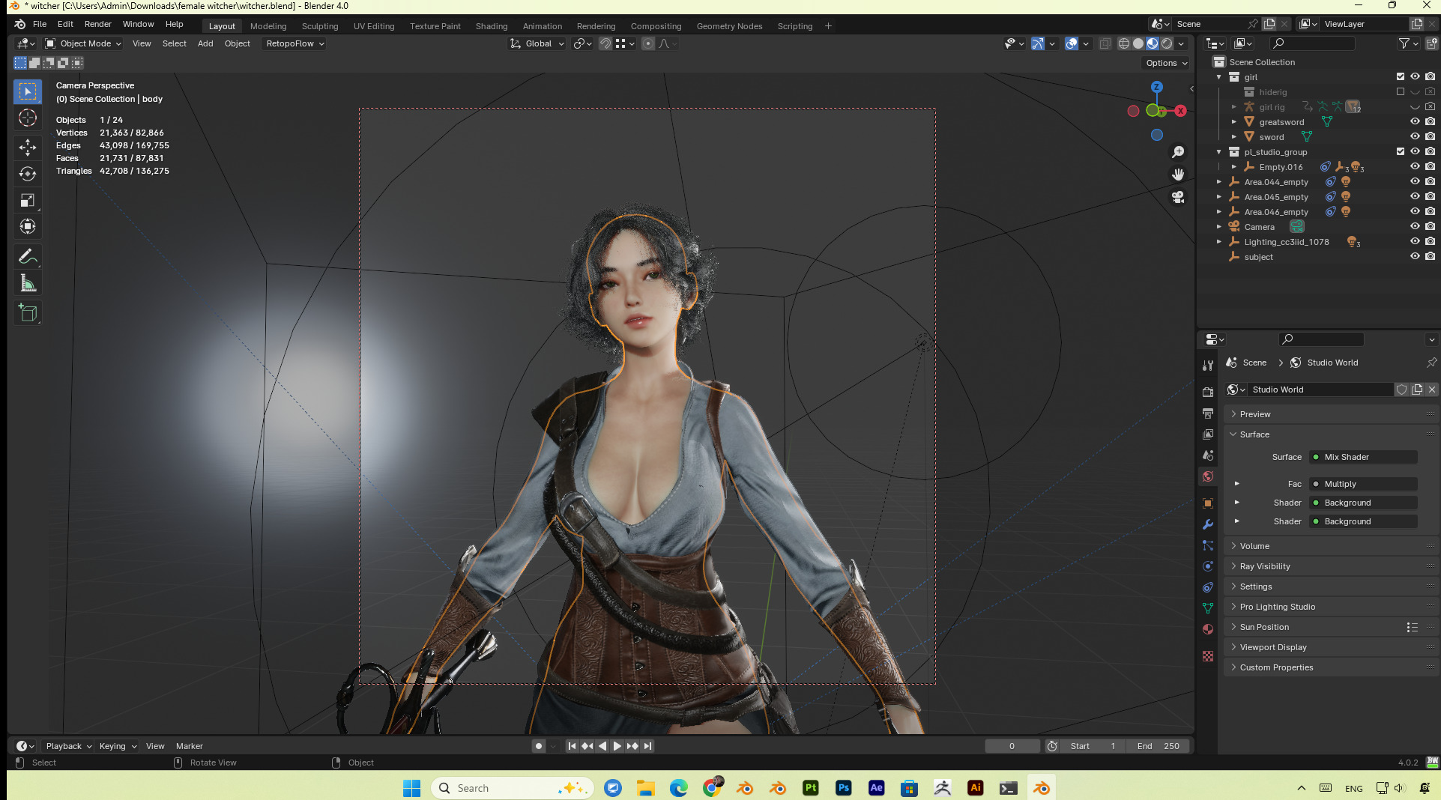Switch to Rendered viewport shading
The width and height of the screenshot is (1441, 800).
(x=1167, y=43)
